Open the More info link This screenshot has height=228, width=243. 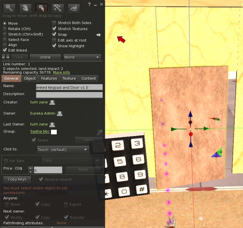point(61,72)
